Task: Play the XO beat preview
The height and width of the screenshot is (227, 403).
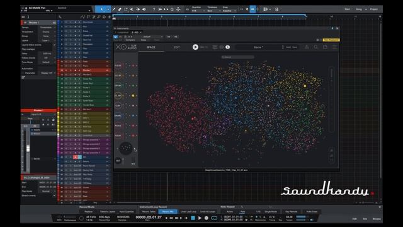Action: 195,47
